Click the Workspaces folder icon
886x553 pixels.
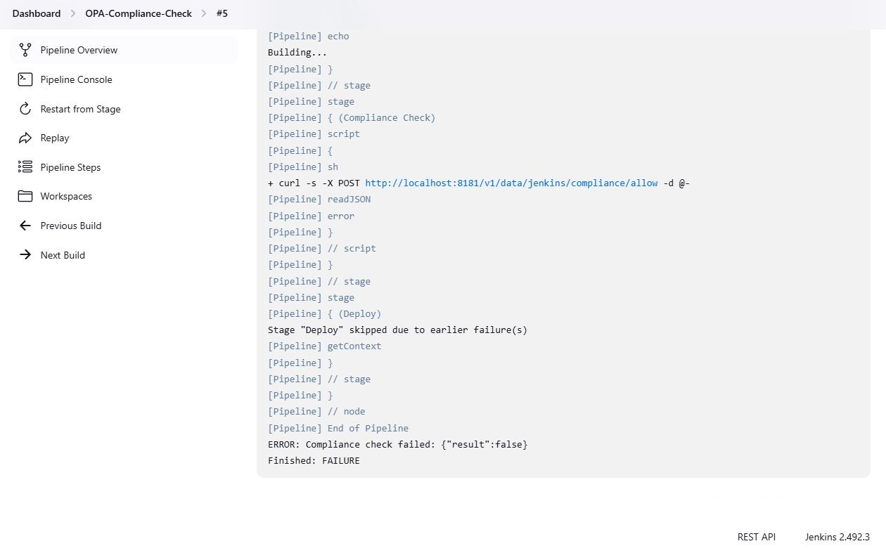(x=25, y=196)
